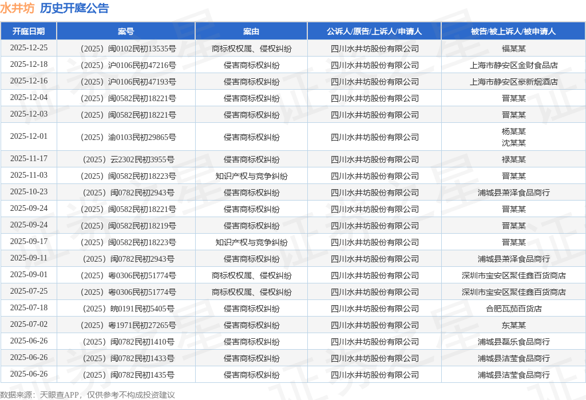Select the 开庭日期 column header
Viewport: 586px width, 400px height.
click(x=29, y=31)
